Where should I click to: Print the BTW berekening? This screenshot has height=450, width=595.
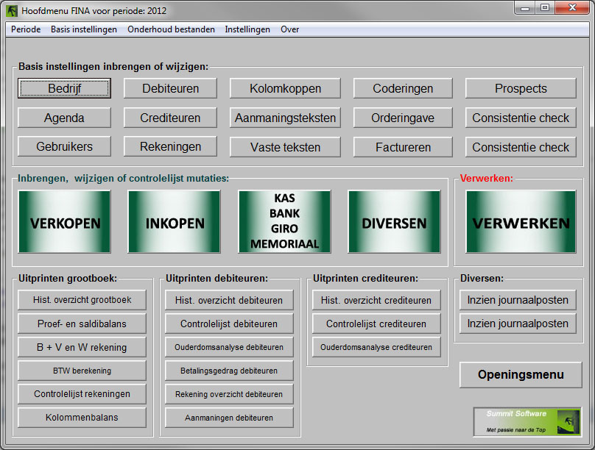click(x=82, y=371)
